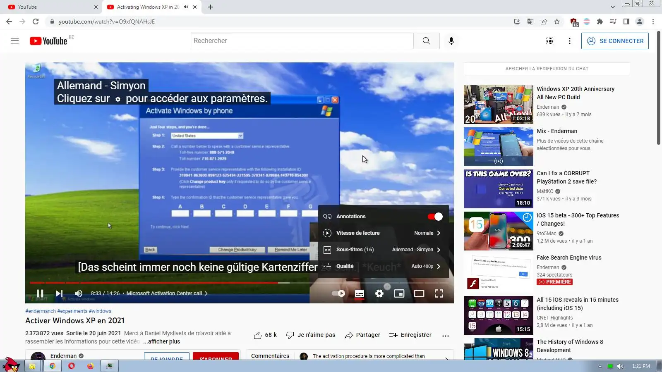The image size is (662, 372).
Task: Launch Firefox from the taskbar
Action: click(91, 366)
